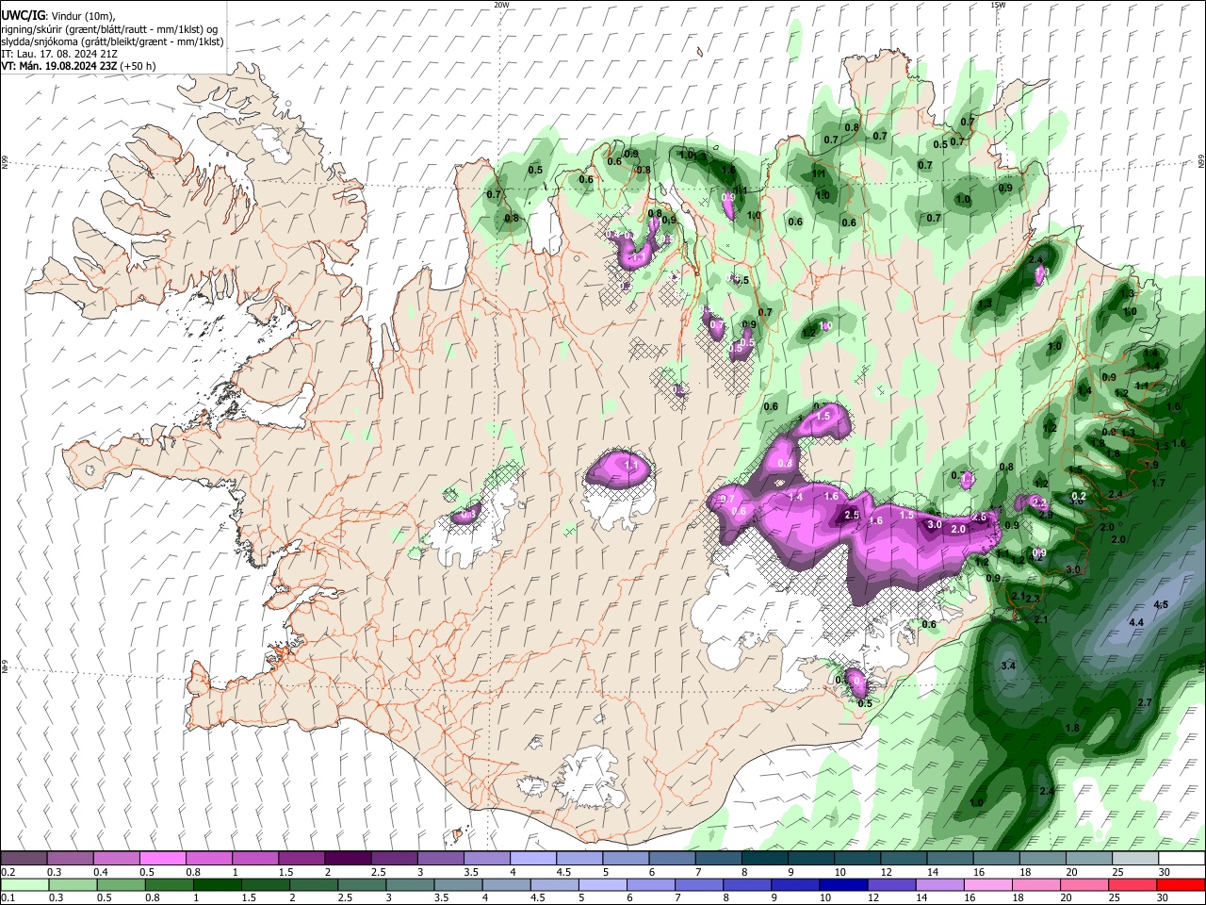Select medium blue rain swatch between 8 and 9
This screenshot has height=905, width=1206.
(x=748, y=885)
